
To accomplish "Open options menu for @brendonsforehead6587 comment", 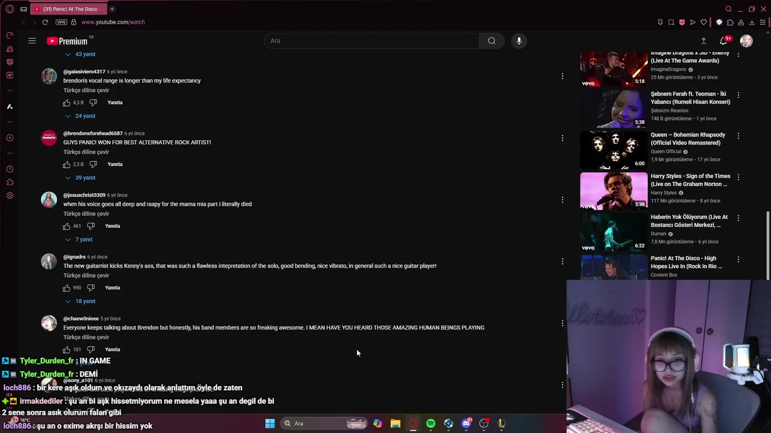I will click(x=562, y=138).
